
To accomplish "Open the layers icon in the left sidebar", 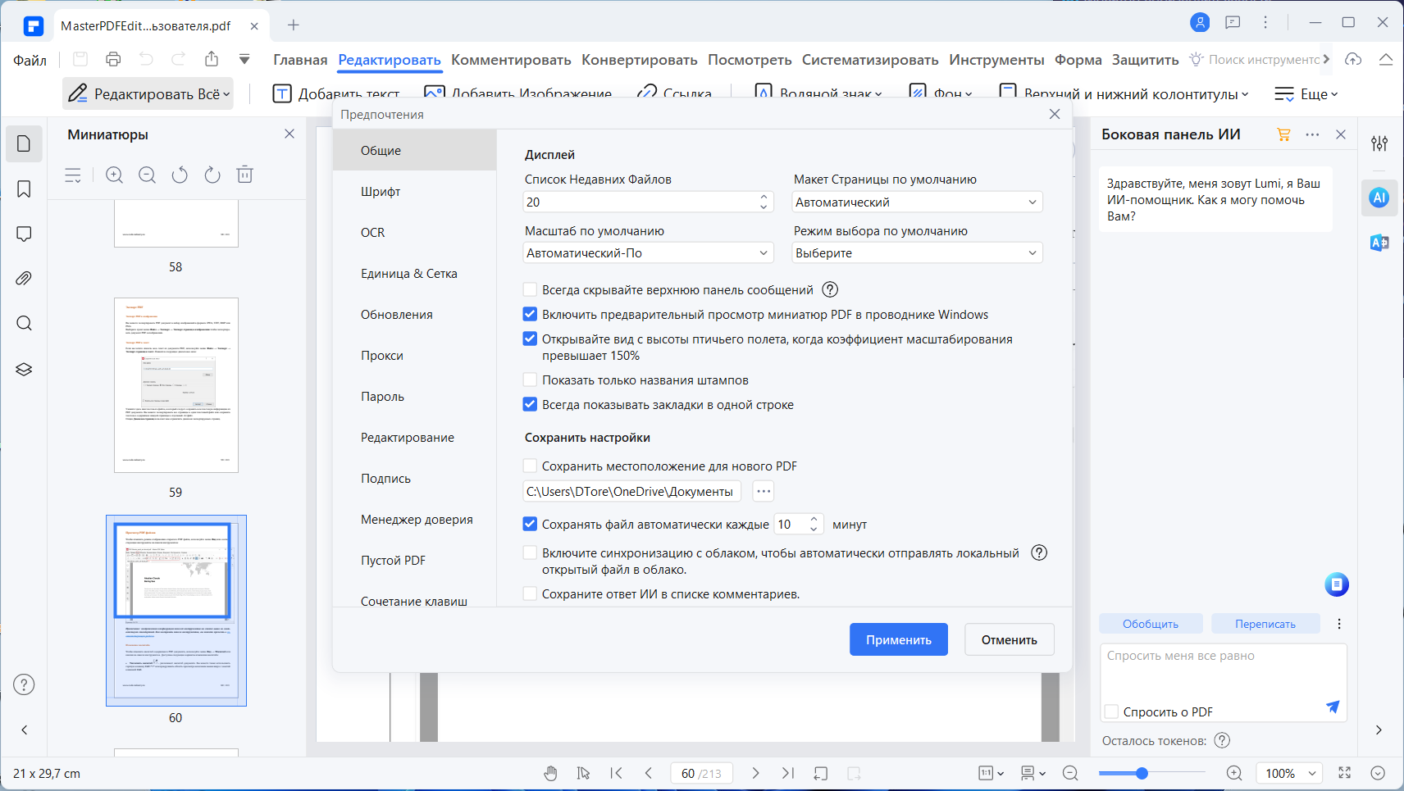I will coord(24,370).
